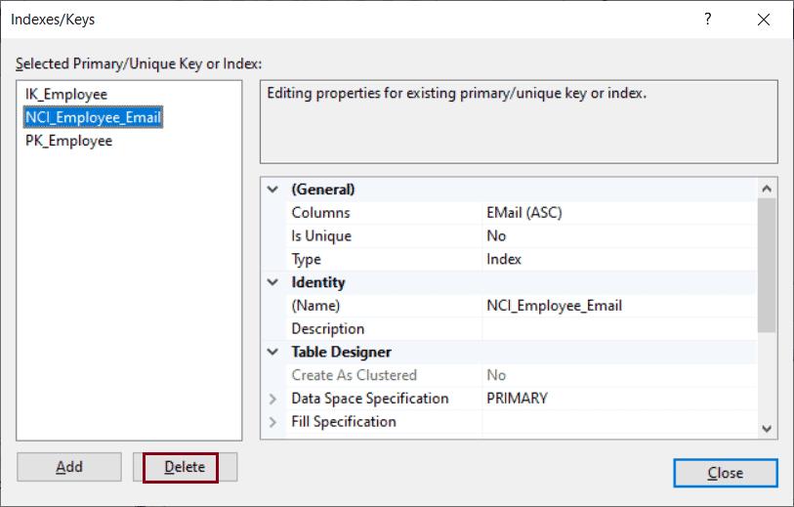Click the Identity category header text
The image size is (794, 507).
coord(318,282)
